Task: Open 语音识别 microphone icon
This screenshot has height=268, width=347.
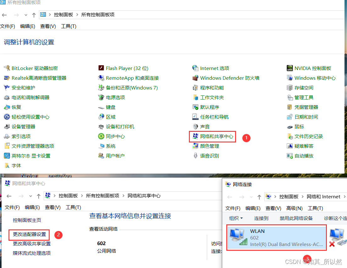Action: pos(196,156)
